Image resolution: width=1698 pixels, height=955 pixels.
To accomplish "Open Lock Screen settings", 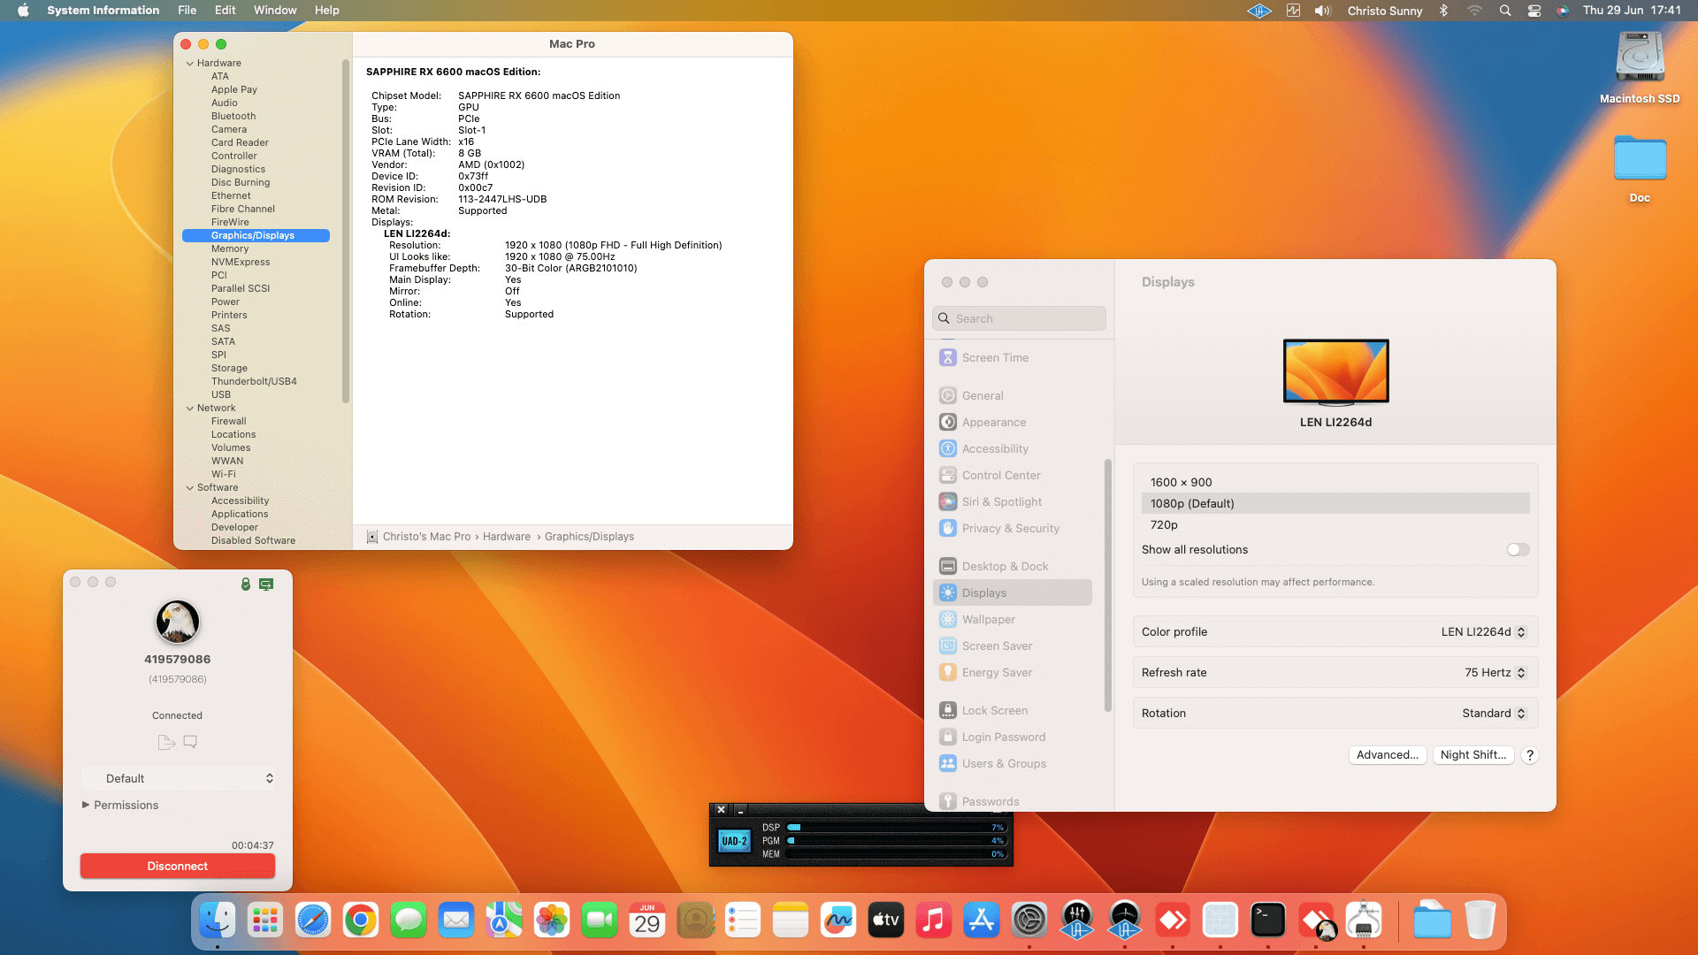I will tap(995, 710).
